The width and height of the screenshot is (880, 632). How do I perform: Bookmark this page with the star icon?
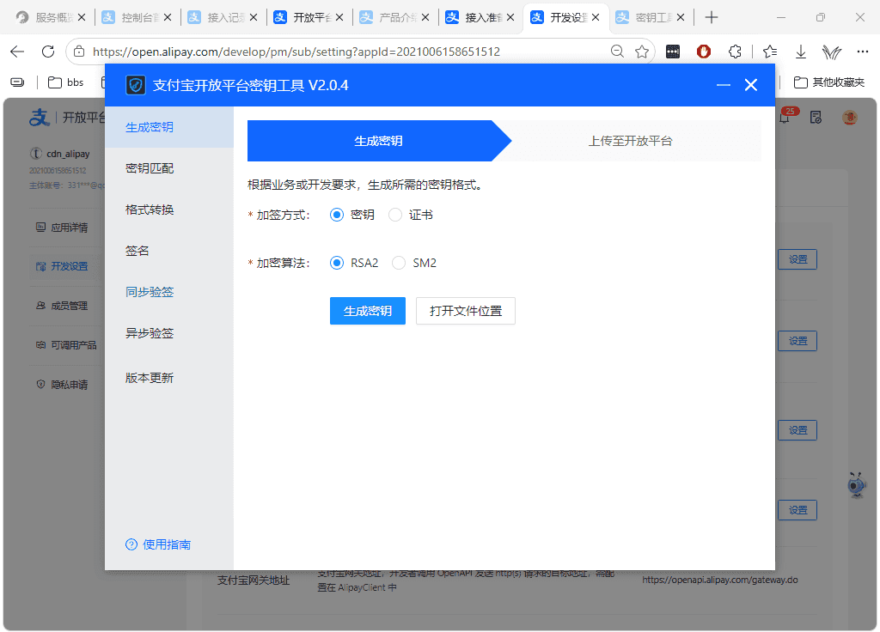tap(642, 52)
